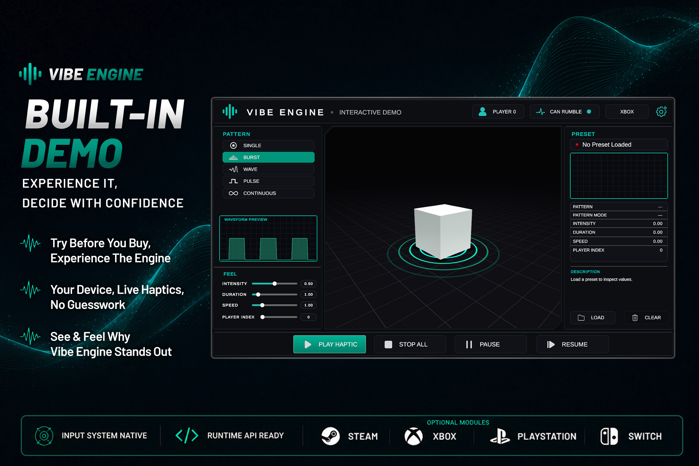Image resolution: width=699 pixels, height=466 pixels.
Task: Click the Clear preset button
Action: (646, 318)
